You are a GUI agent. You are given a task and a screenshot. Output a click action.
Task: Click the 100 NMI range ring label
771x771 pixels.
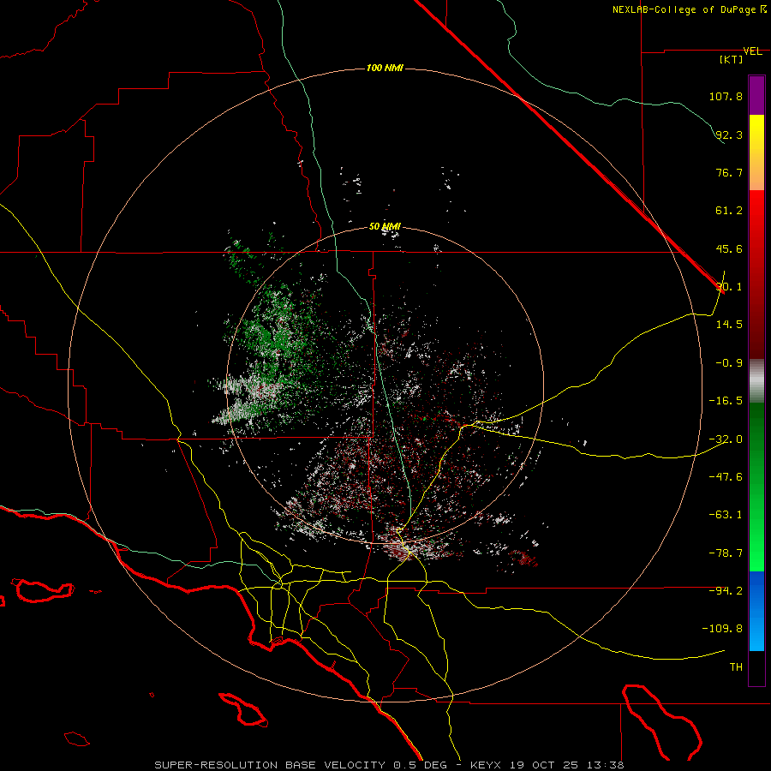pyautogui.click(x=385, y=68)
